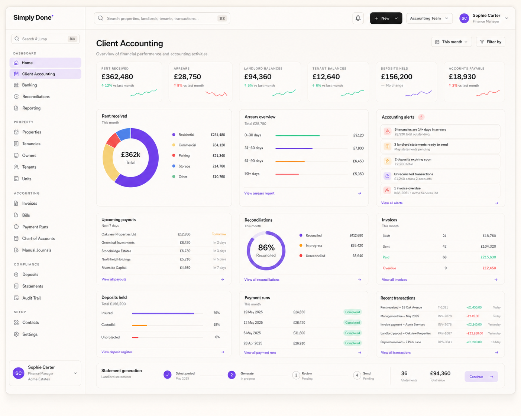
Task: Open View all payouts link
Action: (x=114, y=279)
